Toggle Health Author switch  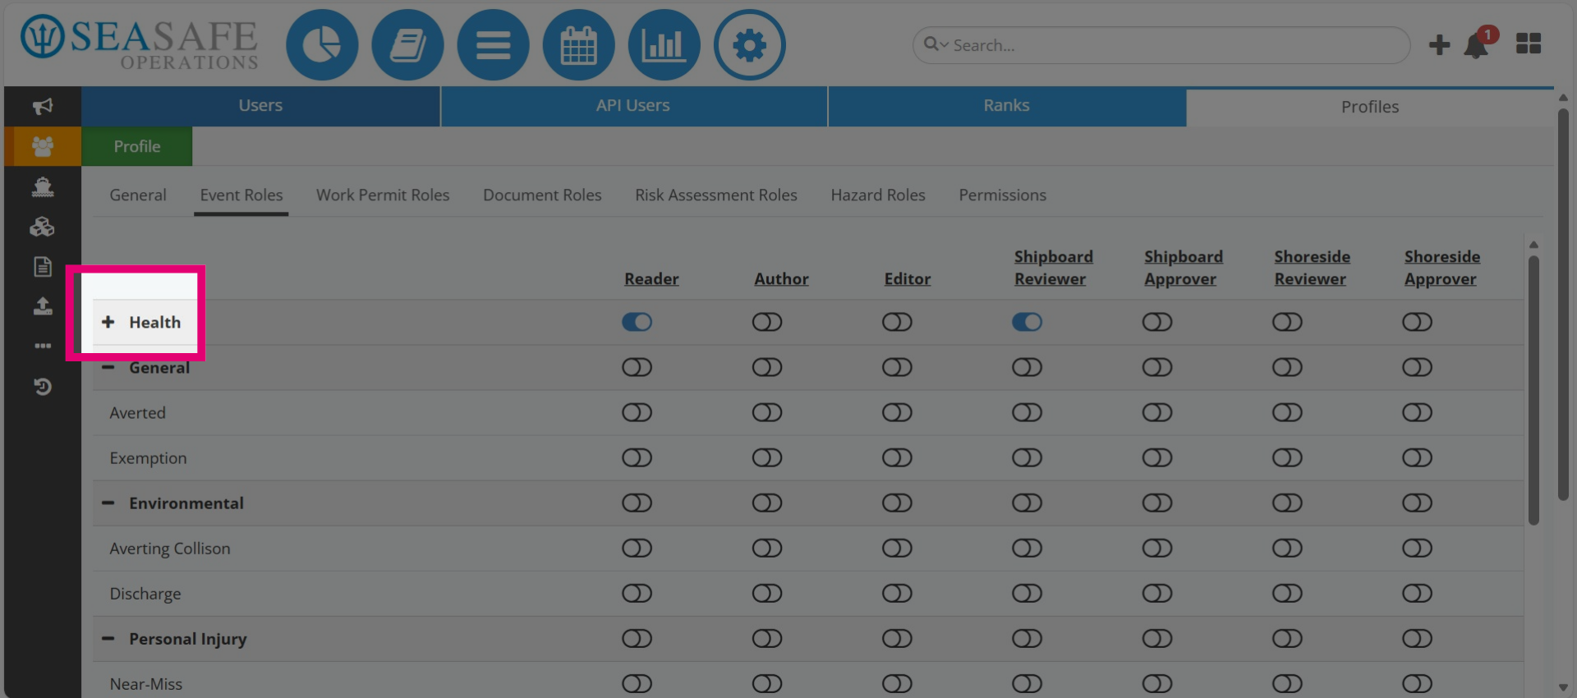[x=767, y=322]
